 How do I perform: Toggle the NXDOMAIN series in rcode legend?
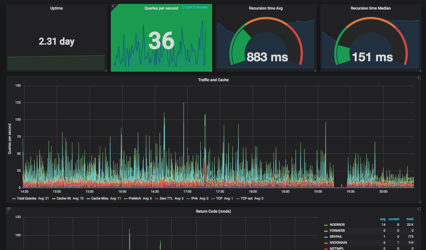[x=338, y=243]
